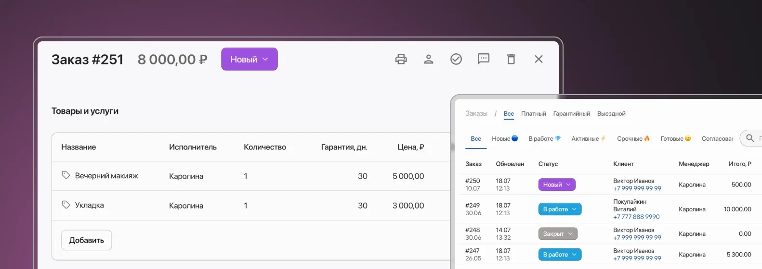Click the Укладка service name
Image resolution: width=762 pixels, height=269 pixels.
point(90,205)
